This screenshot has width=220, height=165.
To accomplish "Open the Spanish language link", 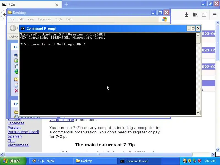I will (x=15, y=136).
